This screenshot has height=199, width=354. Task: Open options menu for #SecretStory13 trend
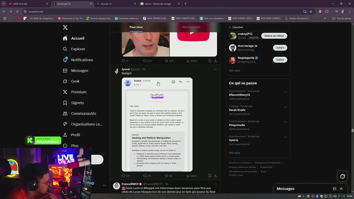[x=285, y=92]
